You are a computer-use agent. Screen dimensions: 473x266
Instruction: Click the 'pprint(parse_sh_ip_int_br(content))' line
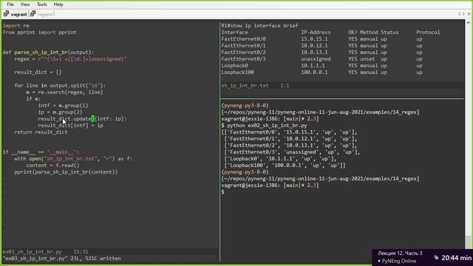(66, 171)
